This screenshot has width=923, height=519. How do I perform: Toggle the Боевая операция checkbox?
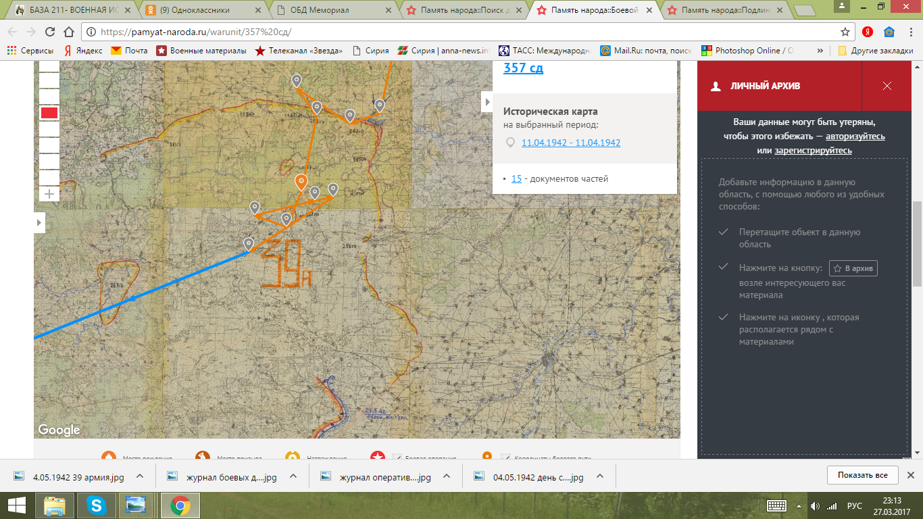(x=397, y=458)
